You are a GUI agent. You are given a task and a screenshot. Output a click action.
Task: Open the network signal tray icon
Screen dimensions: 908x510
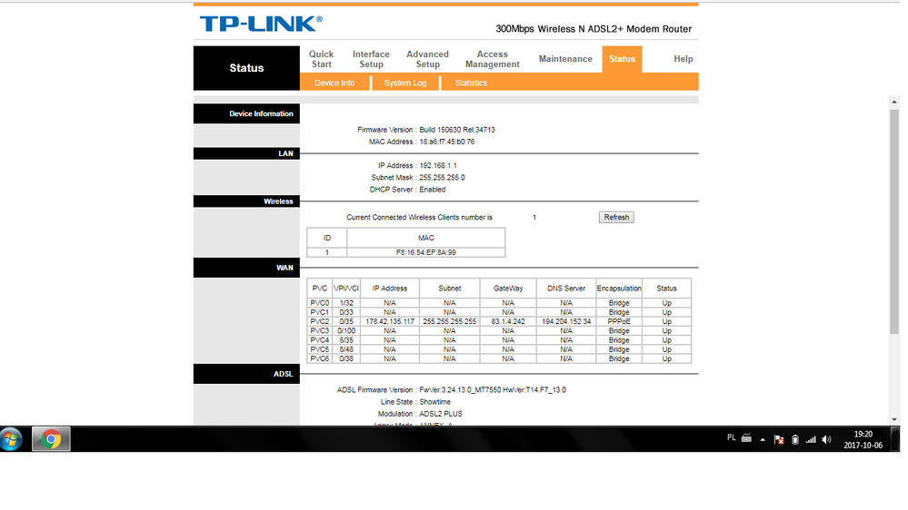(811, 439)
